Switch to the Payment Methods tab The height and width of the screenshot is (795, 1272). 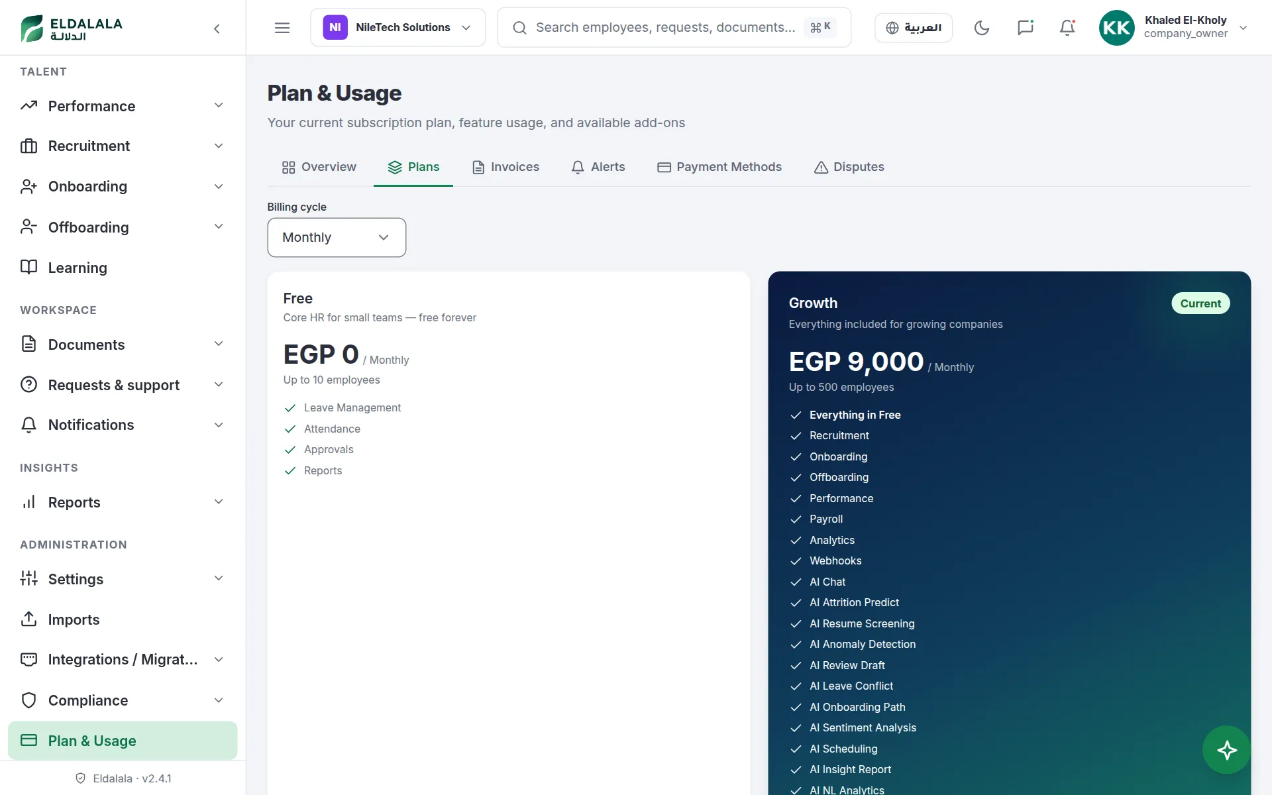(x=719, y=167)
